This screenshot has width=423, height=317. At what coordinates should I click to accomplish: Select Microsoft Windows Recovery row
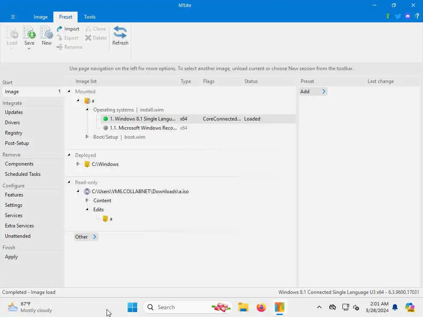[x=198, y=128]
